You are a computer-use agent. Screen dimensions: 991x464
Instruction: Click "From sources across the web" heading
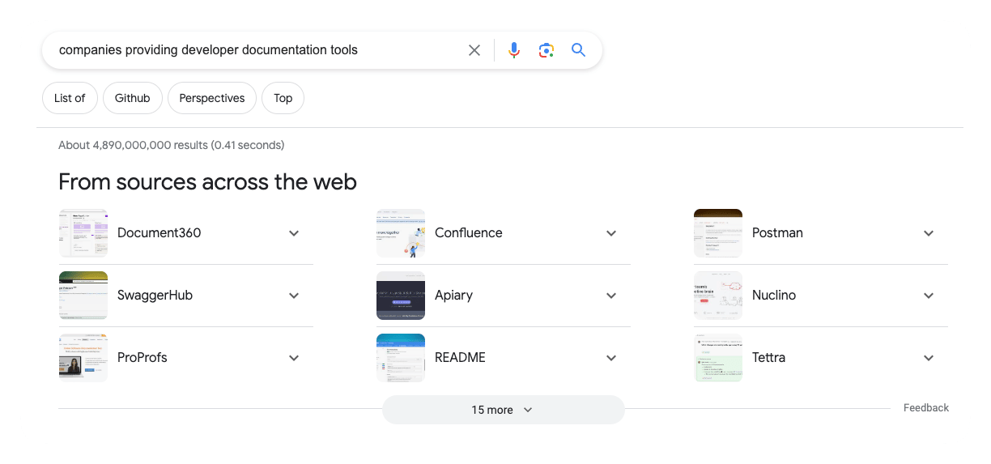(207, 181)
